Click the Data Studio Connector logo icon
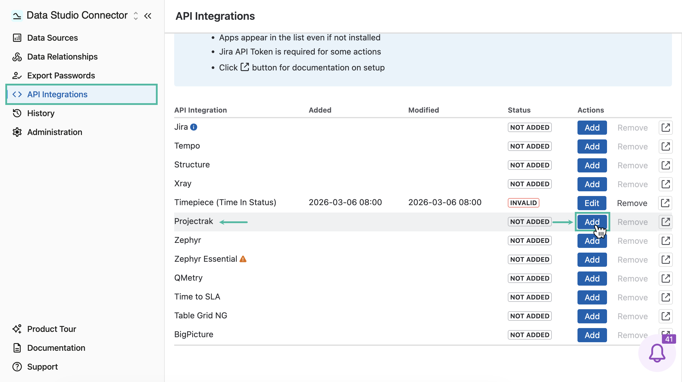682x382 pixels. point(17,16)
